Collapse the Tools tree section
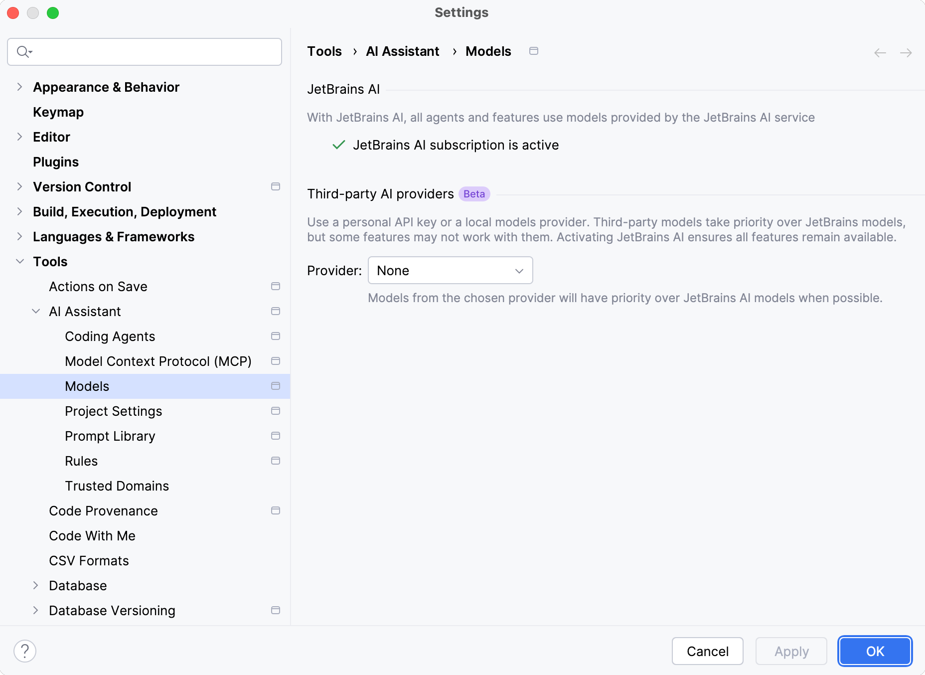 pos(20,261)
